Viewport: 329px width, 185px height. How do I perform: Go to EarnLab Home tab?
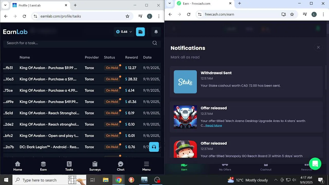click(17, 166)
